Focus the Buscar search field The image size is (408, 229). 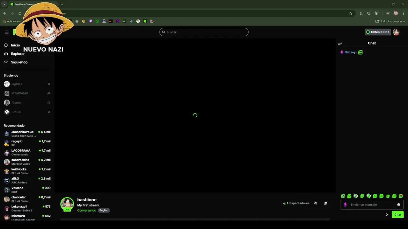tap(204, 32)
